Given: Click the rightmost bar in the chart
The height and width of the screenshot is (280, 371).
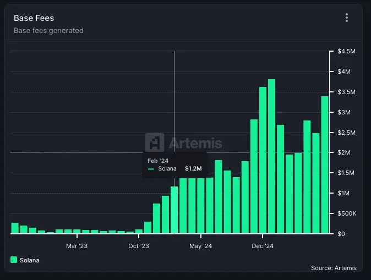Looking at the screenshot, I should click(x=325, y=164).
